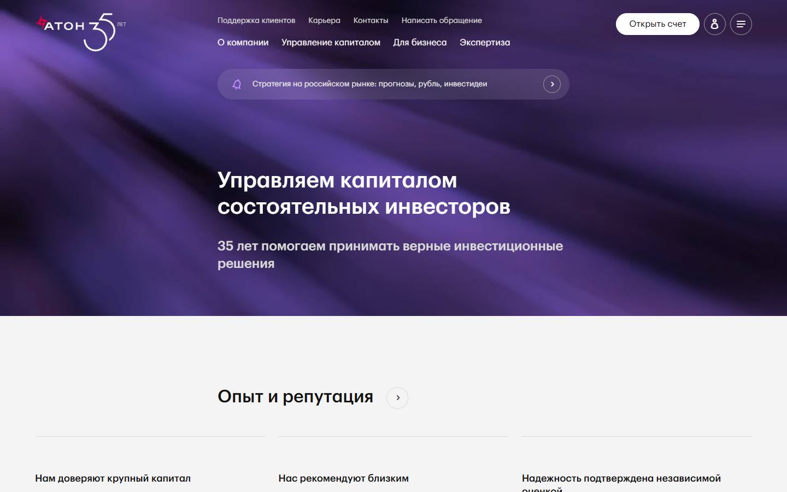Viewport: 787px width, 492px height.
Task: Open the Контакты link
Action: tap(371, 20)
